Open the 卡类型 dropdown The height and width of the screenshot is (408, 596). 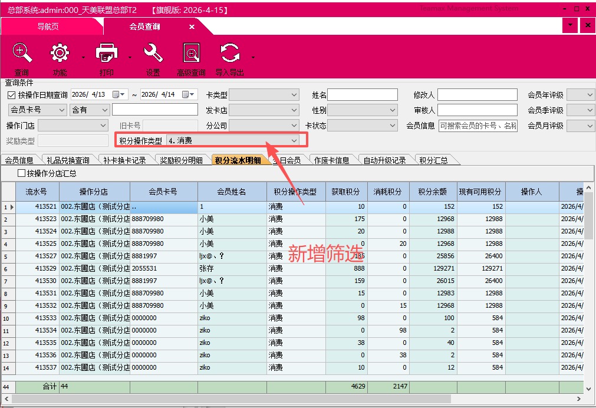click(x=294, y=95)
